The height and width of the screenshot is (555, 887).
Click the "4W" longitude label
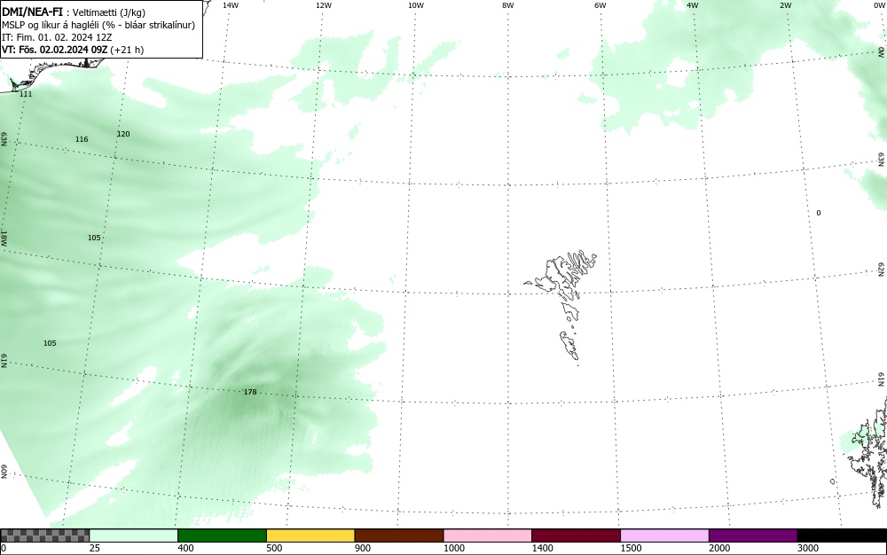coord(693,5)
